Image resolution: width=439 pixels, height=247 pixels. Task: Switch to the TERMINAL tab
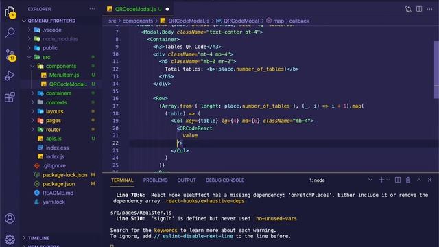tap(122, 180)
